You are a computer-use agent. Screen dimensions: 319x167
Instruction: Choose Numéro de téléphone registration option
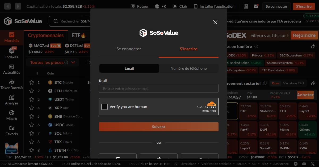coord(188,68)
